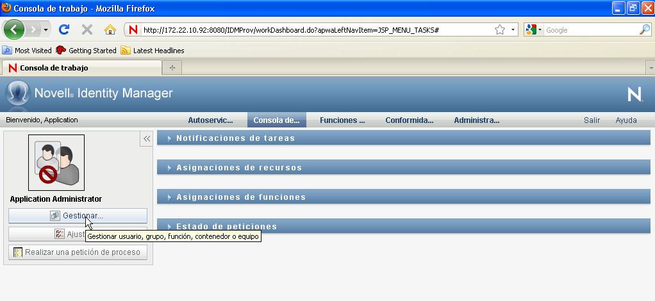Screen dimensions: 655x301
Task: Go back with the green back arrow
Action: 13,29
